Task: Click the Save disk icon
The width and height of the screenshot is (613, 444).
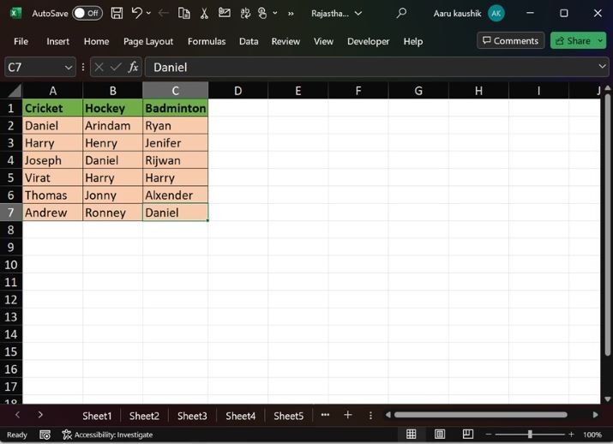Action: tap(117, 14)
